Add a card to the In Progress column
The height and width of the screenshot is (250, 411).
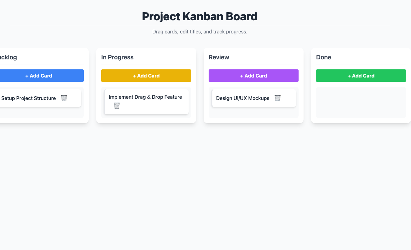point(146,76)
